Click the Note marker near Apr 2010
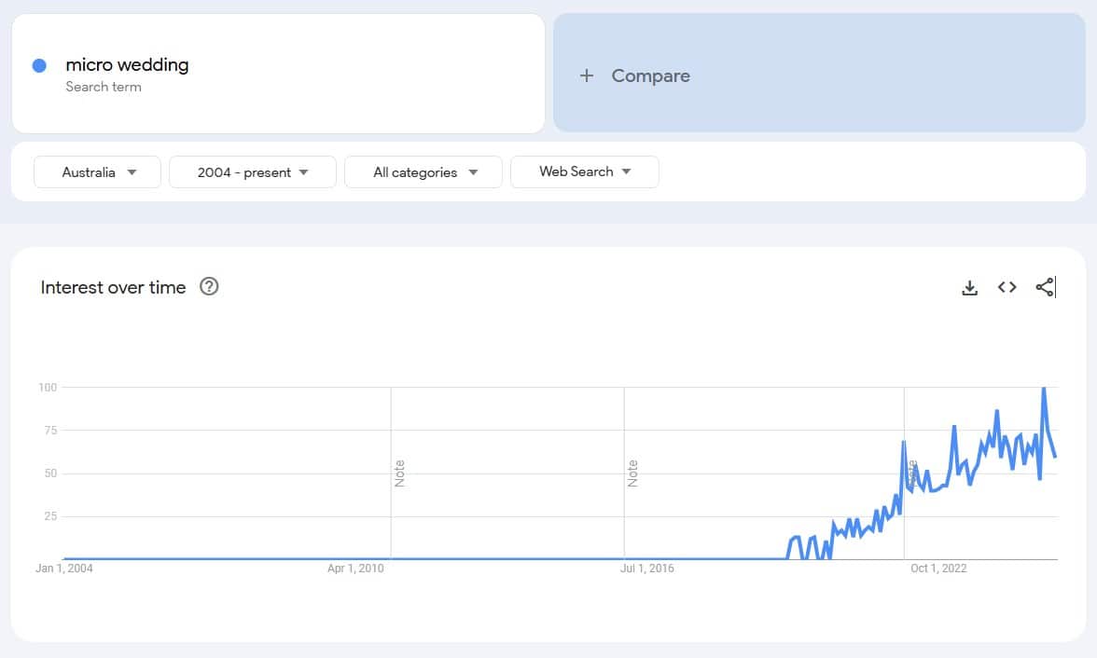 [401, 471]
